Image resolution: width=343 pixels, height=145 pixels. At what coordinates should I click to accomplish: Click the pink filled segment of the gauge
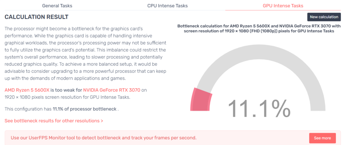click(x=201, y=99)
